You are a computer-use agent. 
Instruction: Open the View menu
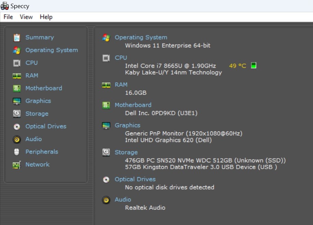[x=26, y=17]
